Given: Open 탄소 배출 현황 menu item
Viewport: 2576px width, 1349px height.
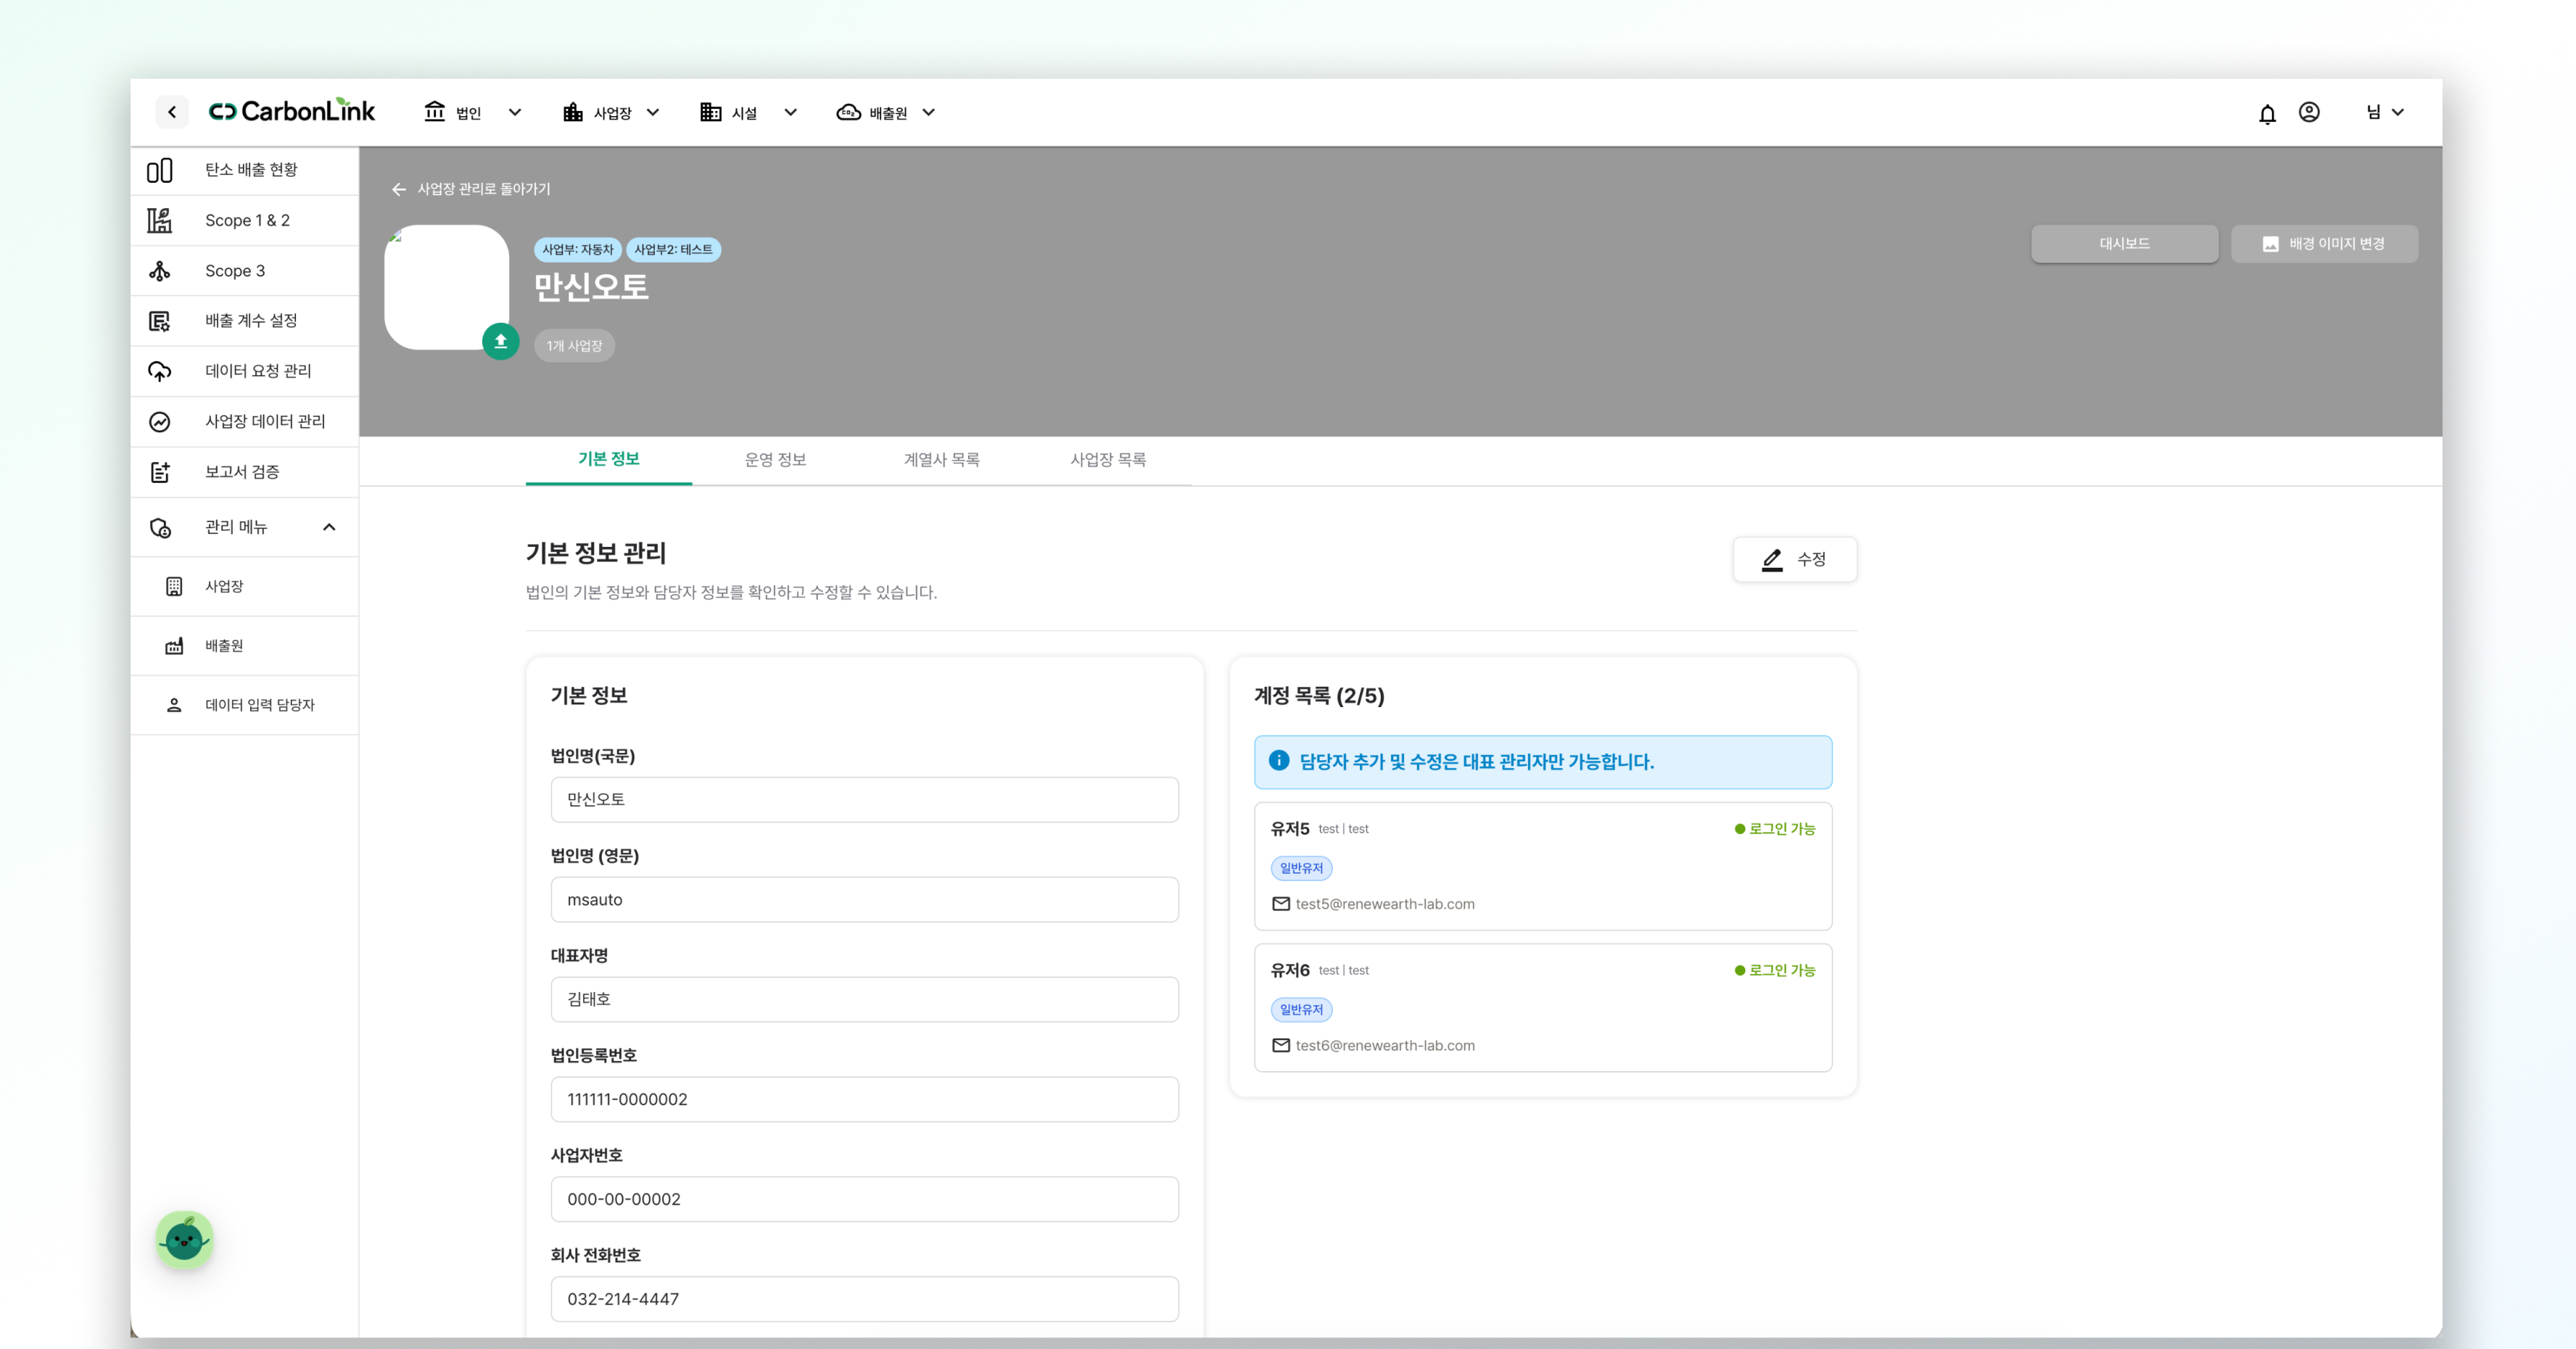Looking at the screenshot, I should point(245,170).
